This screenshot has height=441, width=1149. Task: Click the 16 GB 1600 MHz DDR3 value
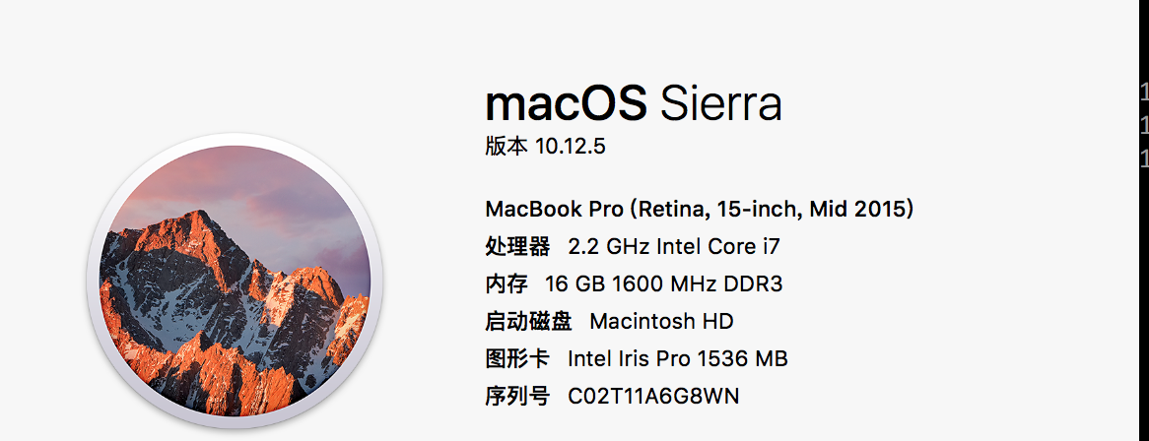pyautogui.click(x=664, y=284)
